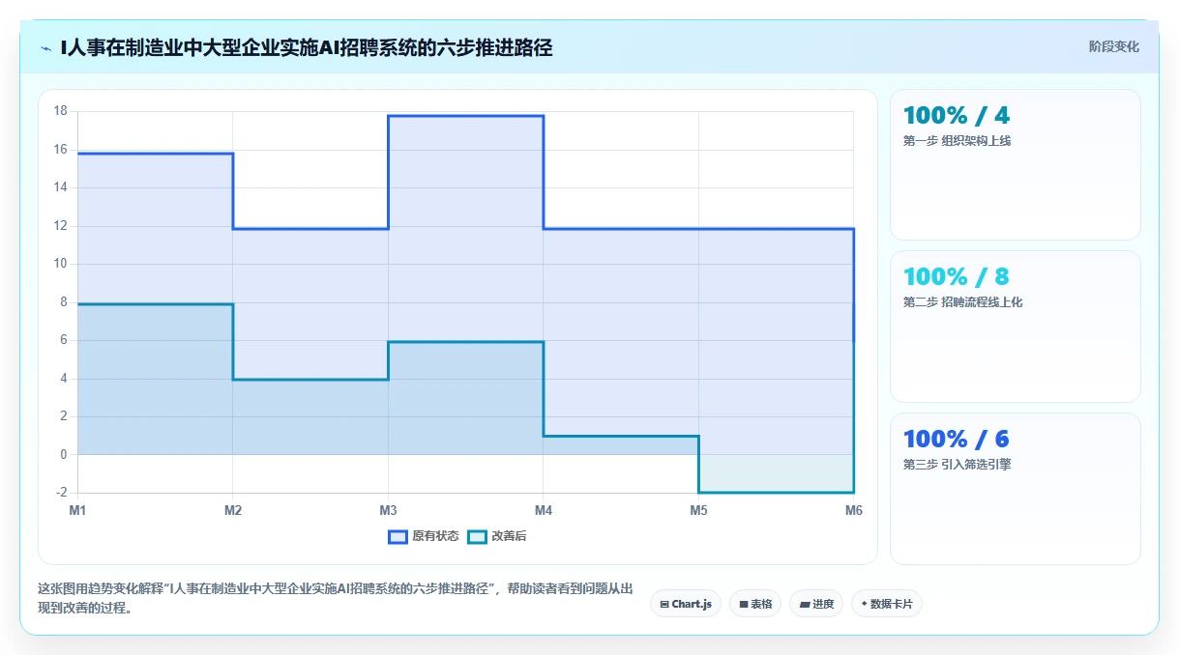The height and width of the screenshot is (655, 1179).
Task: Click the 阶段变化 label in the header
Action: pyautogui.click(x=1114, y=46)
